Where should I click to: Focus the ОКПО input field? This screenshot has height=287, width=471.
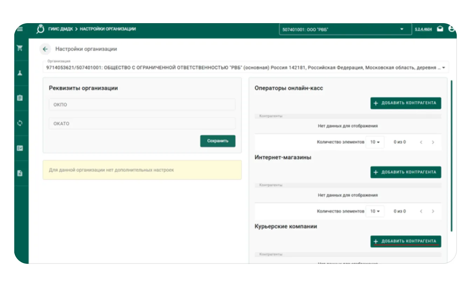coord(142,105)
